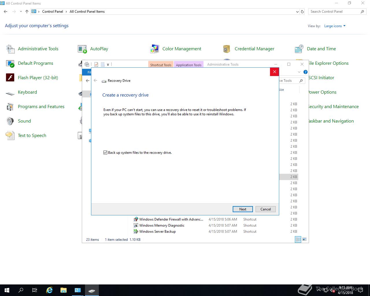The height and width of the screenshot is (296, 370).
Task: Open the Credential Manager icon
Action: (227, 49)
